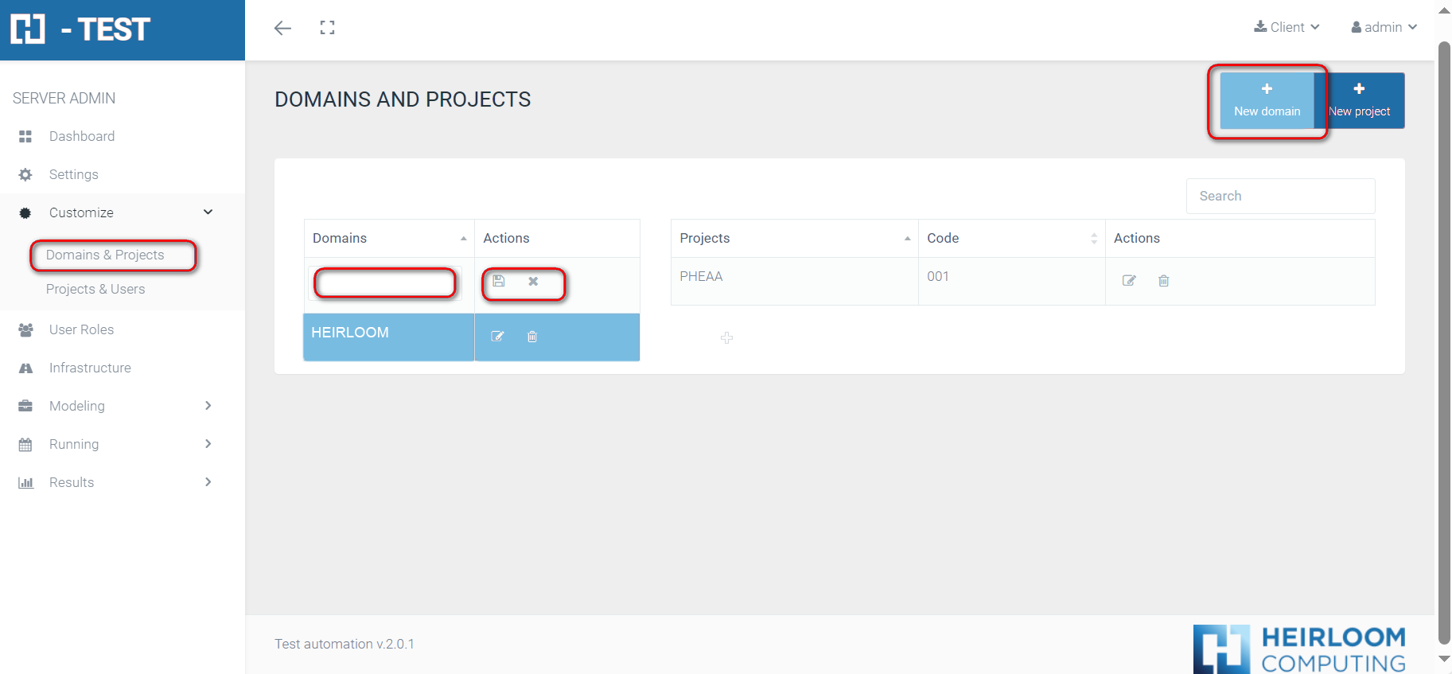Click the New domain button
1452x674 pixels.
coord(1267,100)
